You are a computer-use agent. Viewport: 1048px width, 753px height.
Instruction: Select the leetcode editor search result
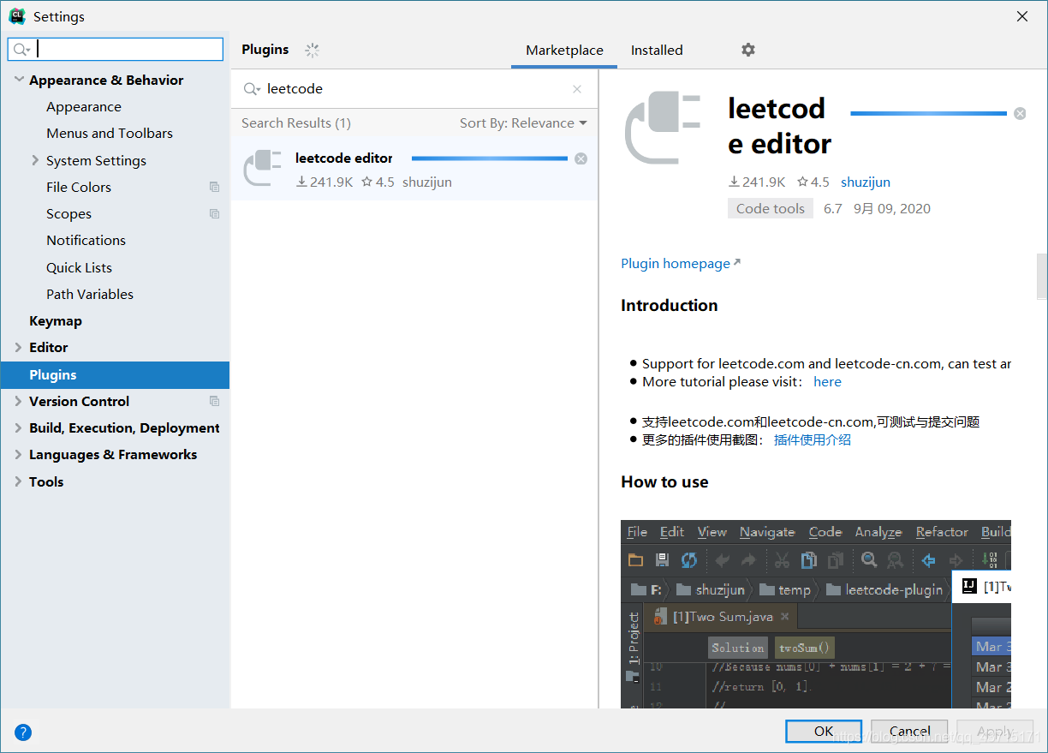click(414, 170)
